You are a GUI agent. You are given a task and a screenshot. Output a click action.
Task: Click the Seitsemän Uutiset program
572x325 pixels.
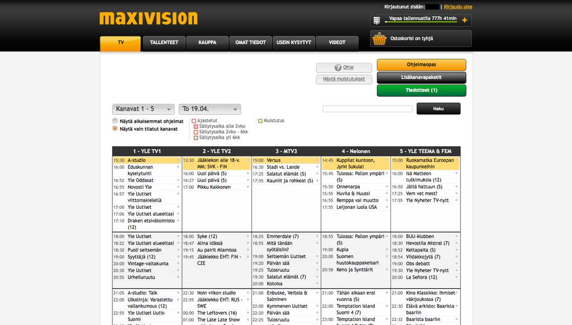tap(287, 256)
